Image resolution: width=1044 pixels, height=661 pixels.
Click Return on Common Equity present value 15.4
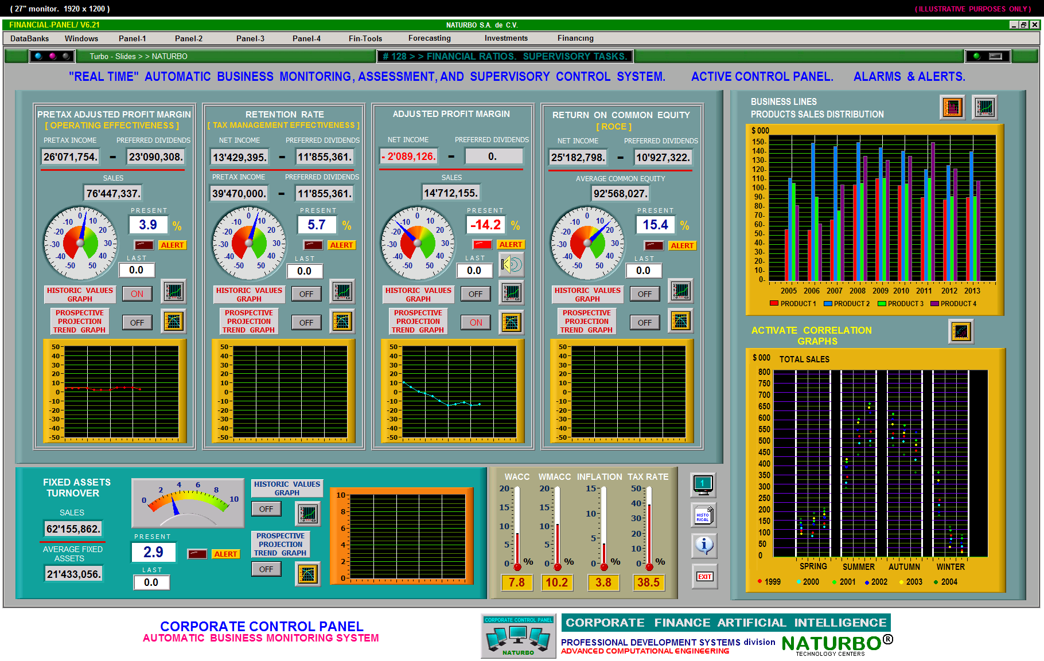click(656, 225)
